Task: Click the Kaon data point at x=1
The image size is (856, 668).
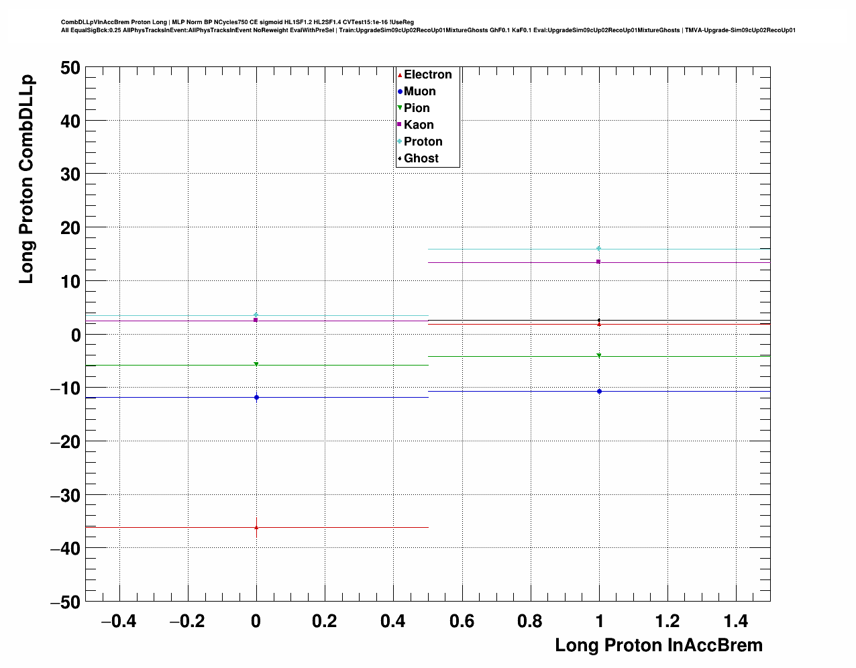Action: (599, 262)
